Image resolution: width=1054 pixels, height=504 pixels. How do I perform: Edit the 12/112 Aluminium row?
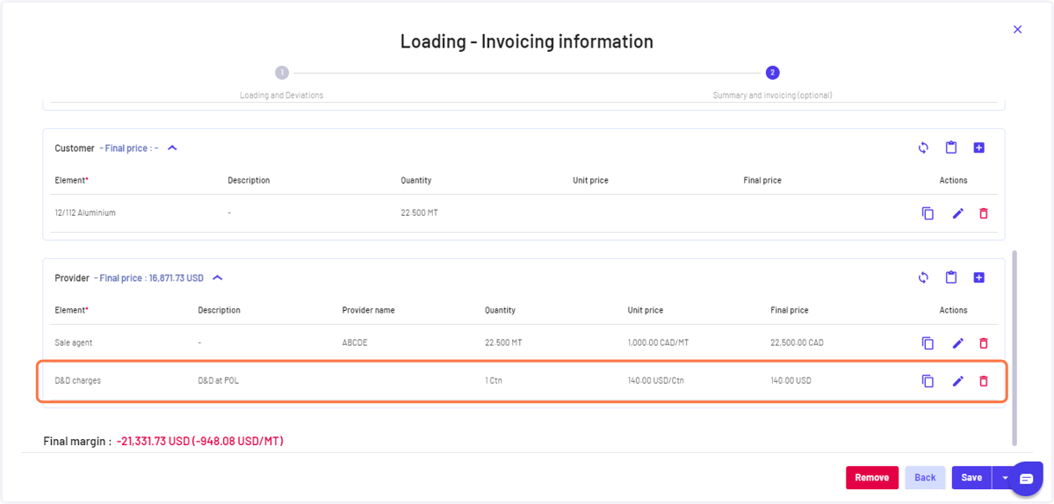tap(958, 213)
